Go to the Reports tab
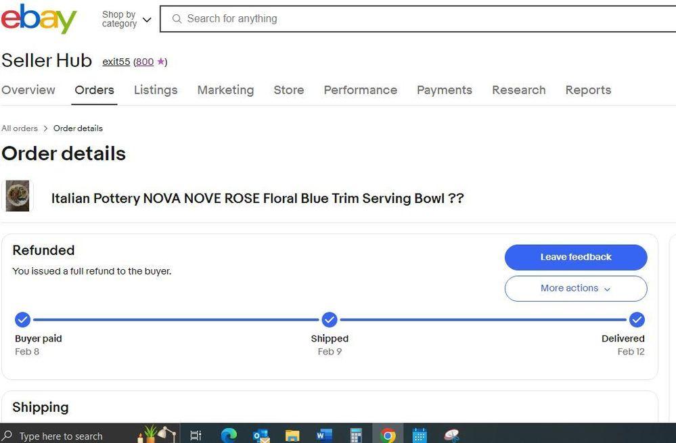Screen dimensions: 676x443 (x=589, y=90)
